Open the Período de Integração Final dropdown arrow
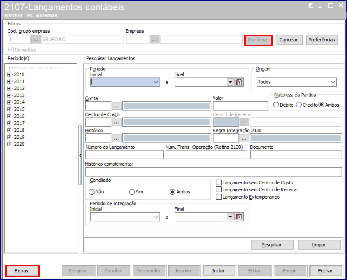This screenshot has width=347, height=280. point(230,217)
